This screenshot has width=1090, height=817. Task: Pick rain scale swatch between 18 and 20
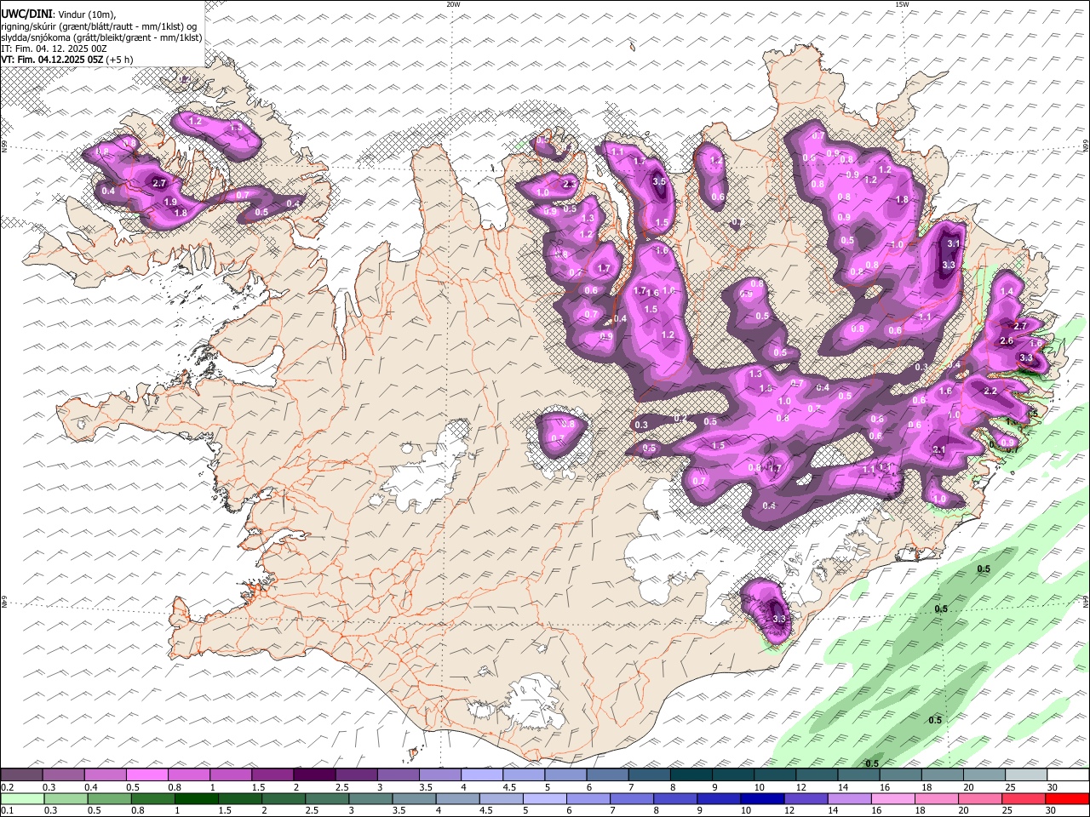[935, 798]
